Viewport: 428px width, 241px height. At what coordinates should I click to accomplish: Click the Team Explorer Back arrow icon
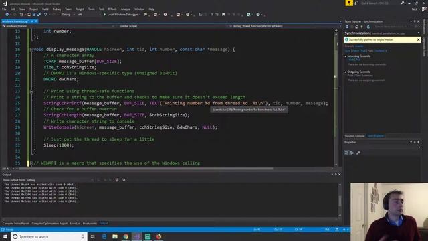click(347, 27)
